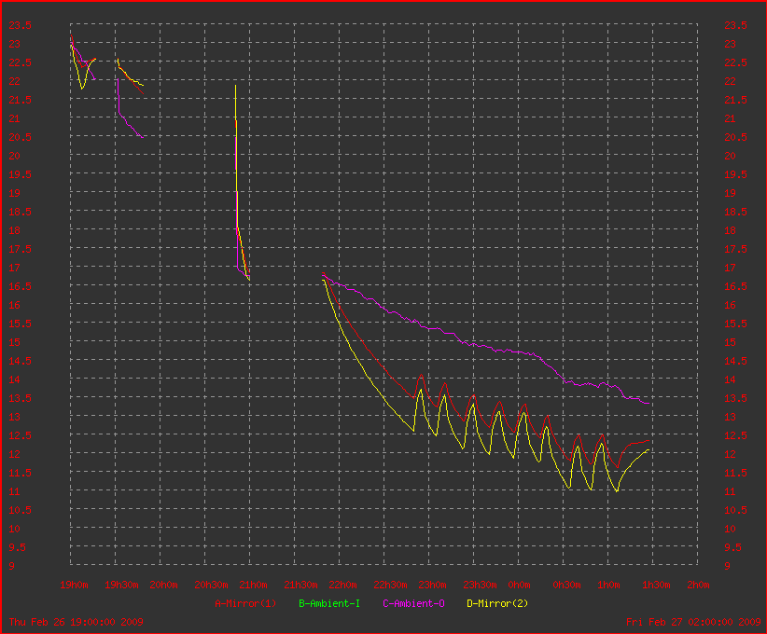Click the 23.5 label on the right axis

pos(735,25)
